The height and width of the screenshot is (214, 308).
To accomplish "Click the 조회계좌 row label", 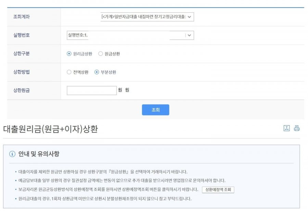I will click(22, 17).
